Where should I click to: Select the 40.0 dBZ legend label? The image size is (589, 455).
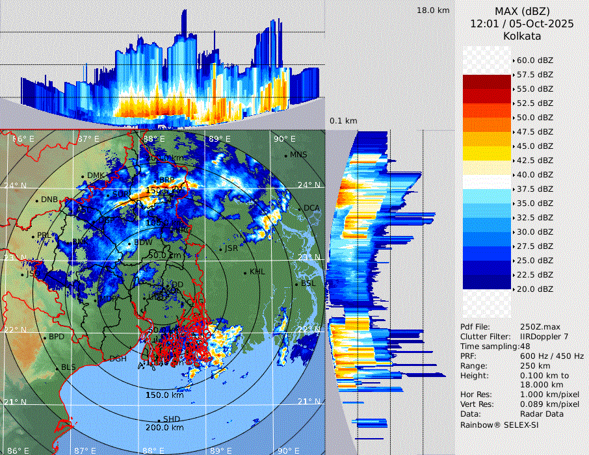click(x=534, y=175)
